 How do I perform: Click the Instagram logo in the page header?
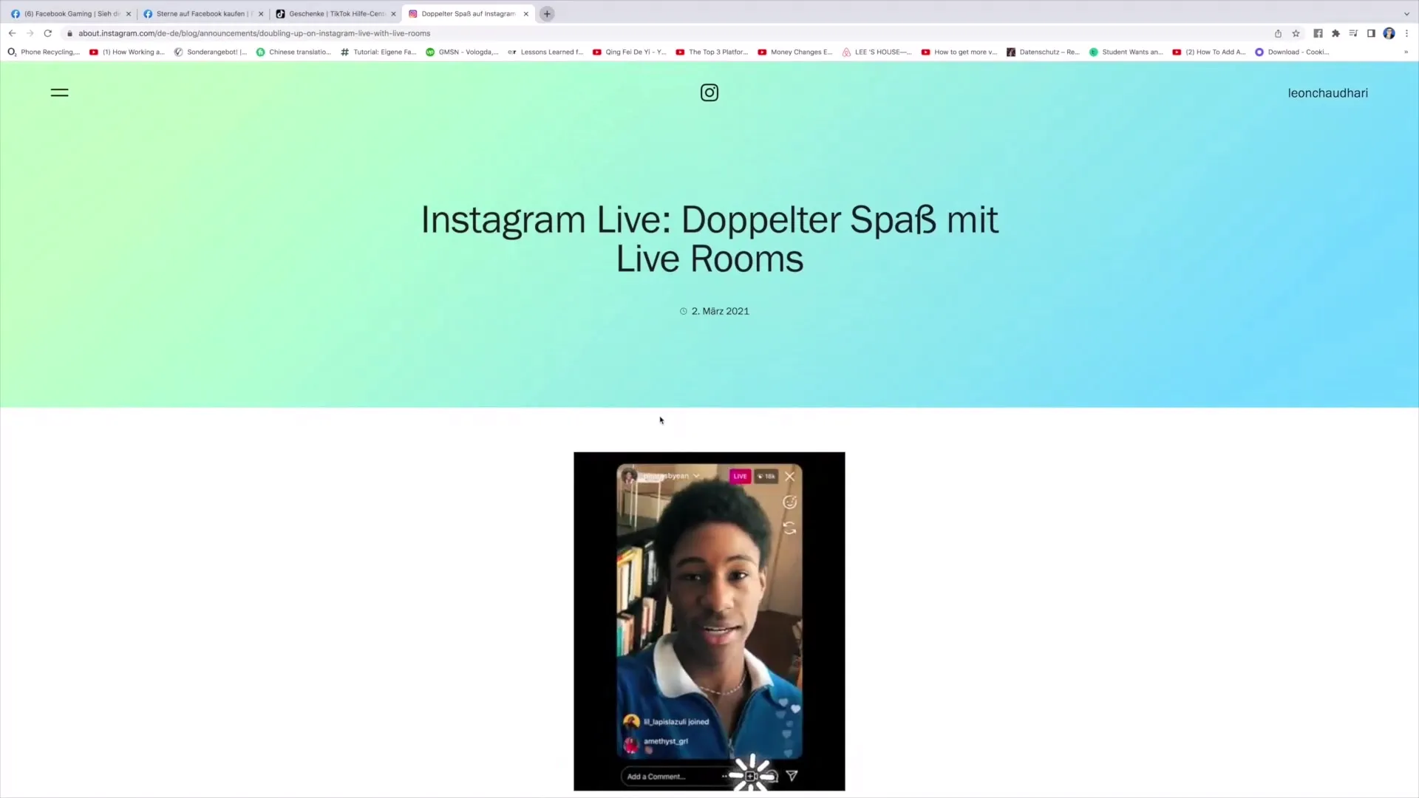coord(709,93)
